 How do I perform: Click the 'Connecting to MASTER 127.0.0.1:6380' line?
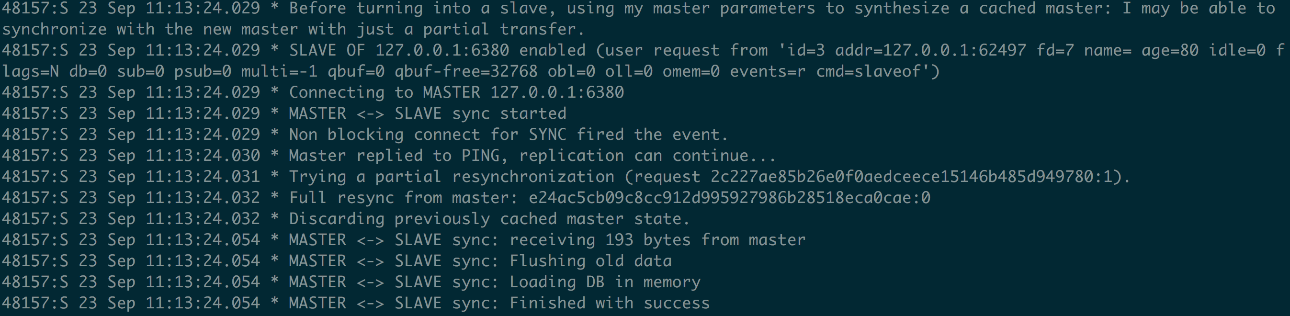point(456,93)
